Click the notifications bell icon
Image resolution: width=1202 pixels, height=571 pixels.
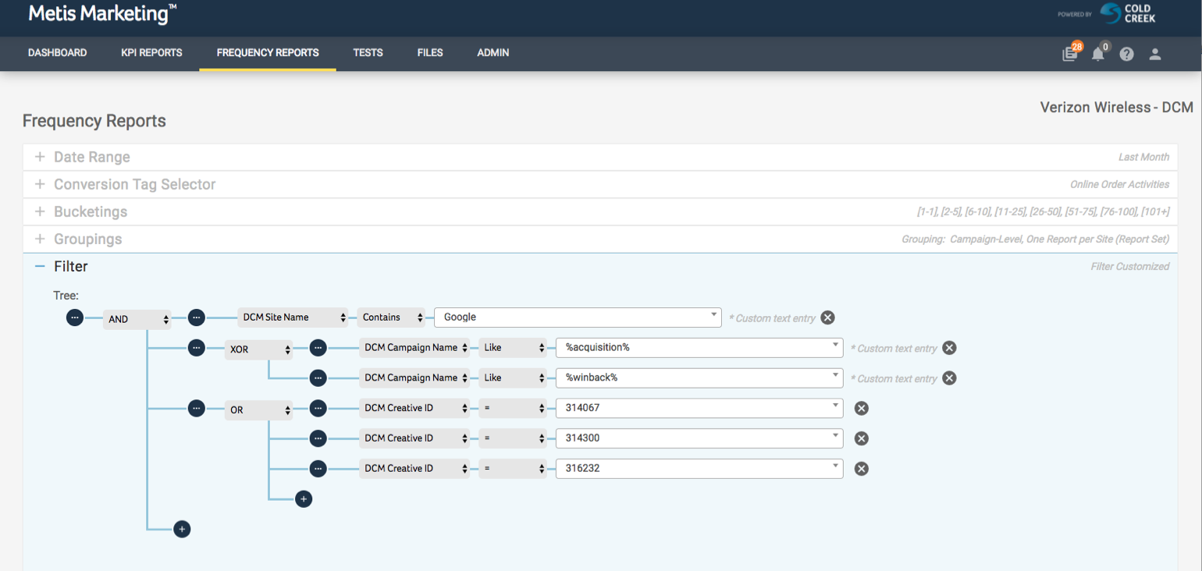click(1098, 54)
